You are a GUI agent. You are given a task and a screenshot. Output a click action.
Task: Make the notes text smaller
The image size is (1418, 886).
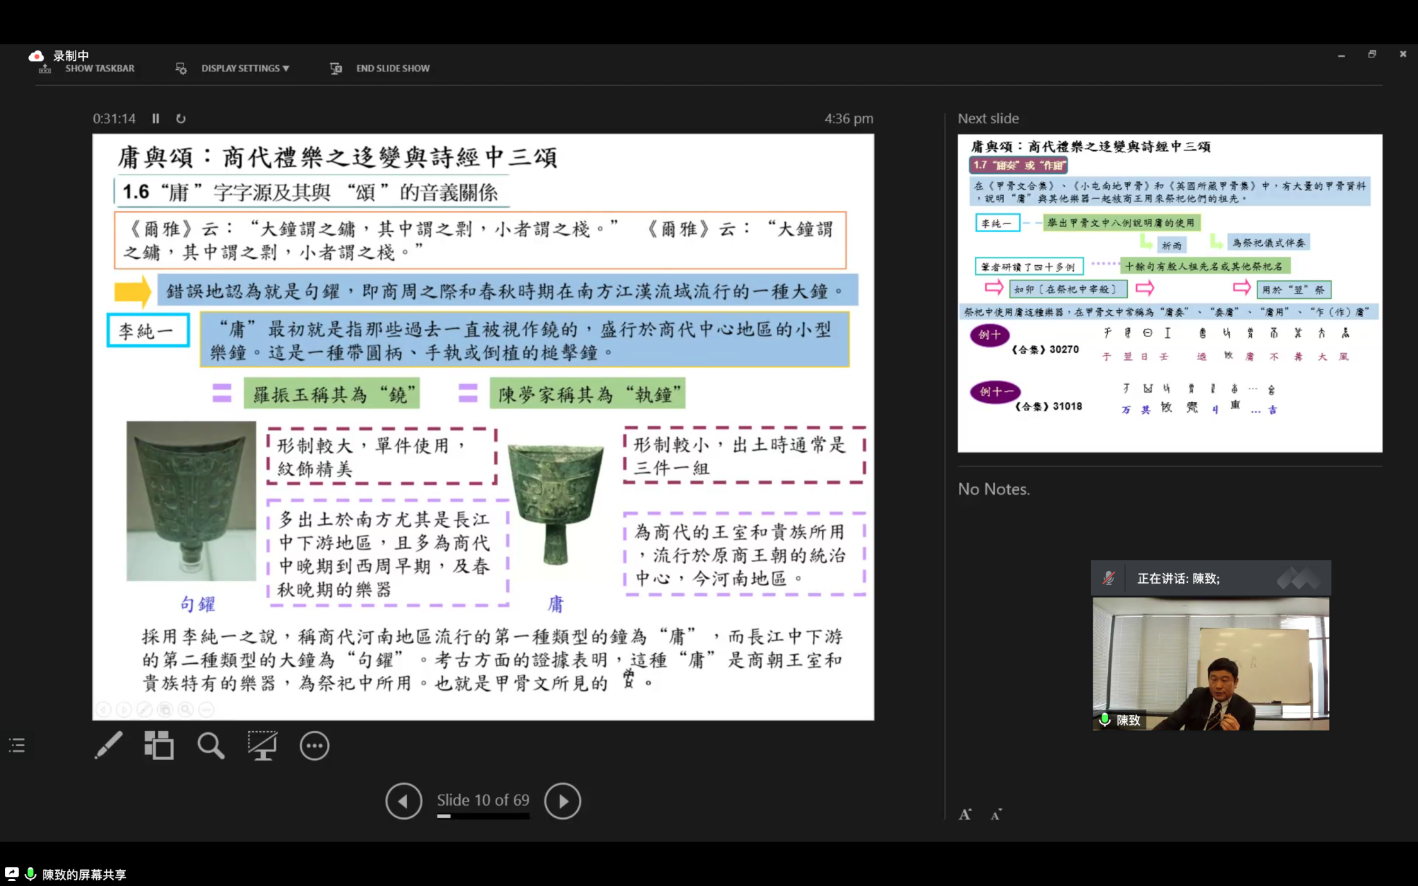[996, 815]
